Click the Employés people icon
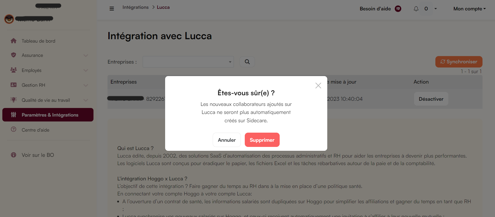Image resolution: width=495 pixels, height=217 pixels. click(13, 70)
